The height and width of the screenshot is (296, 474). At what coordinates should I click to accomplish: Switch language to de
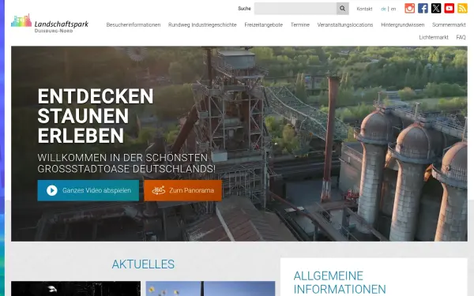[383, 9]
